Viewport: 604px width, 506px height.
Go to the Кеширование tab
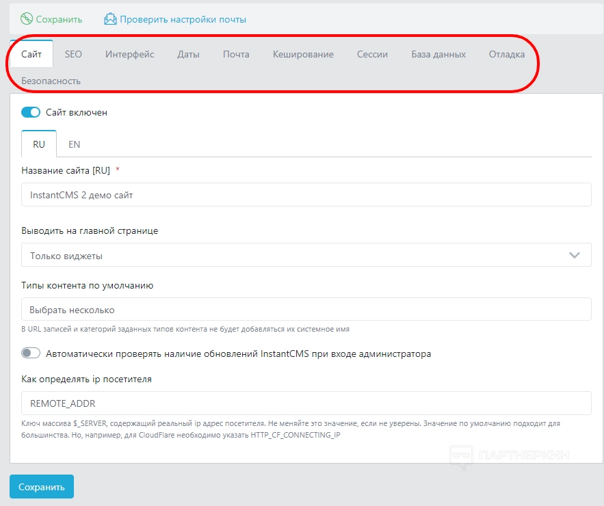(303, 54)
